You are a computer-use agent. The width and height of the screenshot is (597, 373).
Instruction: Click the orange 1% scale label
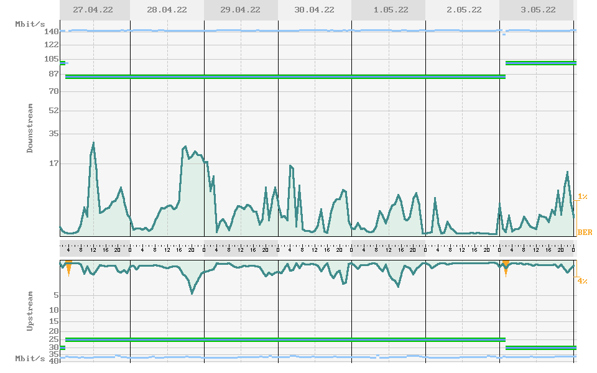coord(583,196)
